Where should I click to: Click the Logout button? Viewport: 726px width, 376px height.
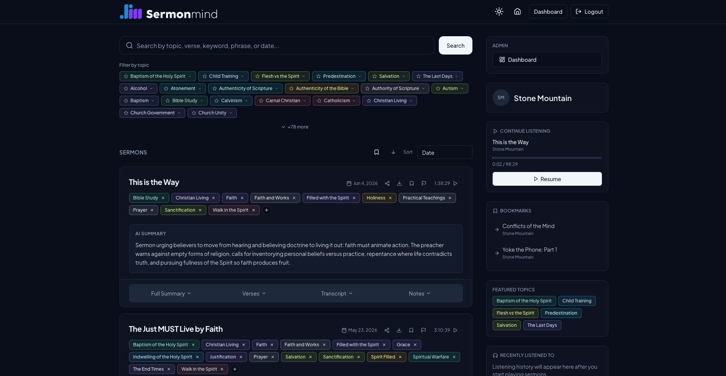point(589,11)
